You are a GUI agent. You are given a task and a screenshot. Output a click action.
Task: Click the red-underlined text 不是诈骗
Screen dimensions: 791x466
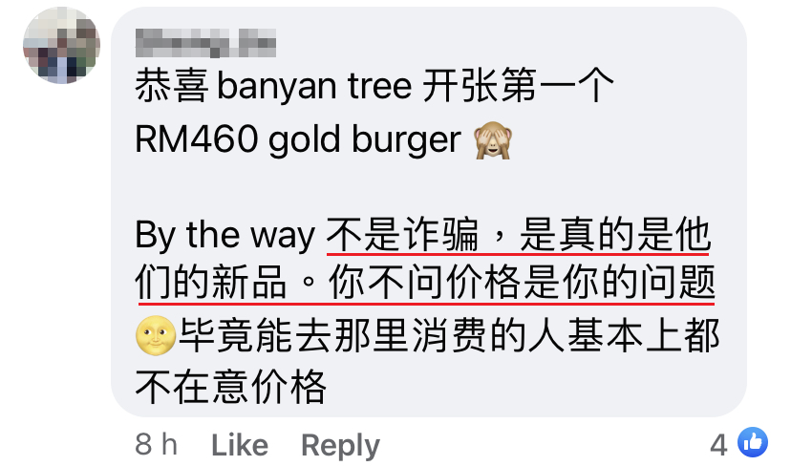tap(402, 235)
